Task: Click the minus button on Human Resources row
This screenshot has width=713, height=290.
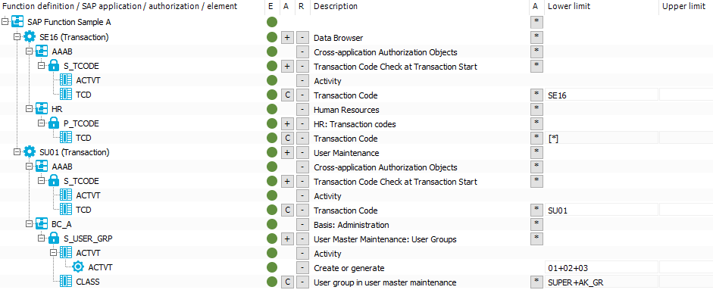Action: (302, 110)
